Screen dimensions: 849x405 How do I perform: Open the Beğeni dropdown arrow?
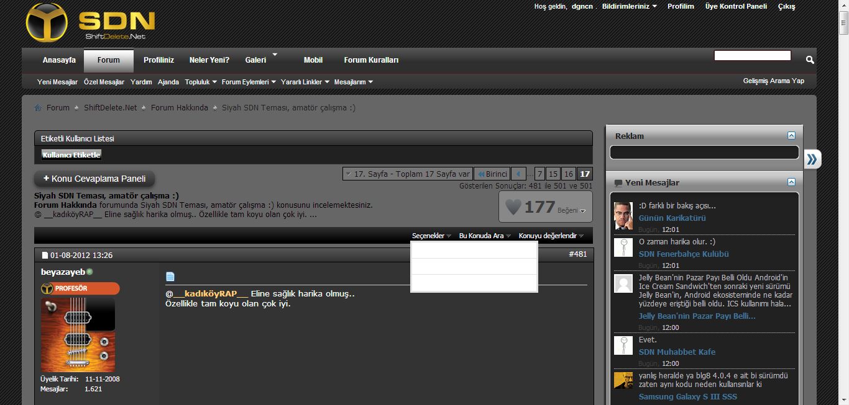click(x=583, y=211)
